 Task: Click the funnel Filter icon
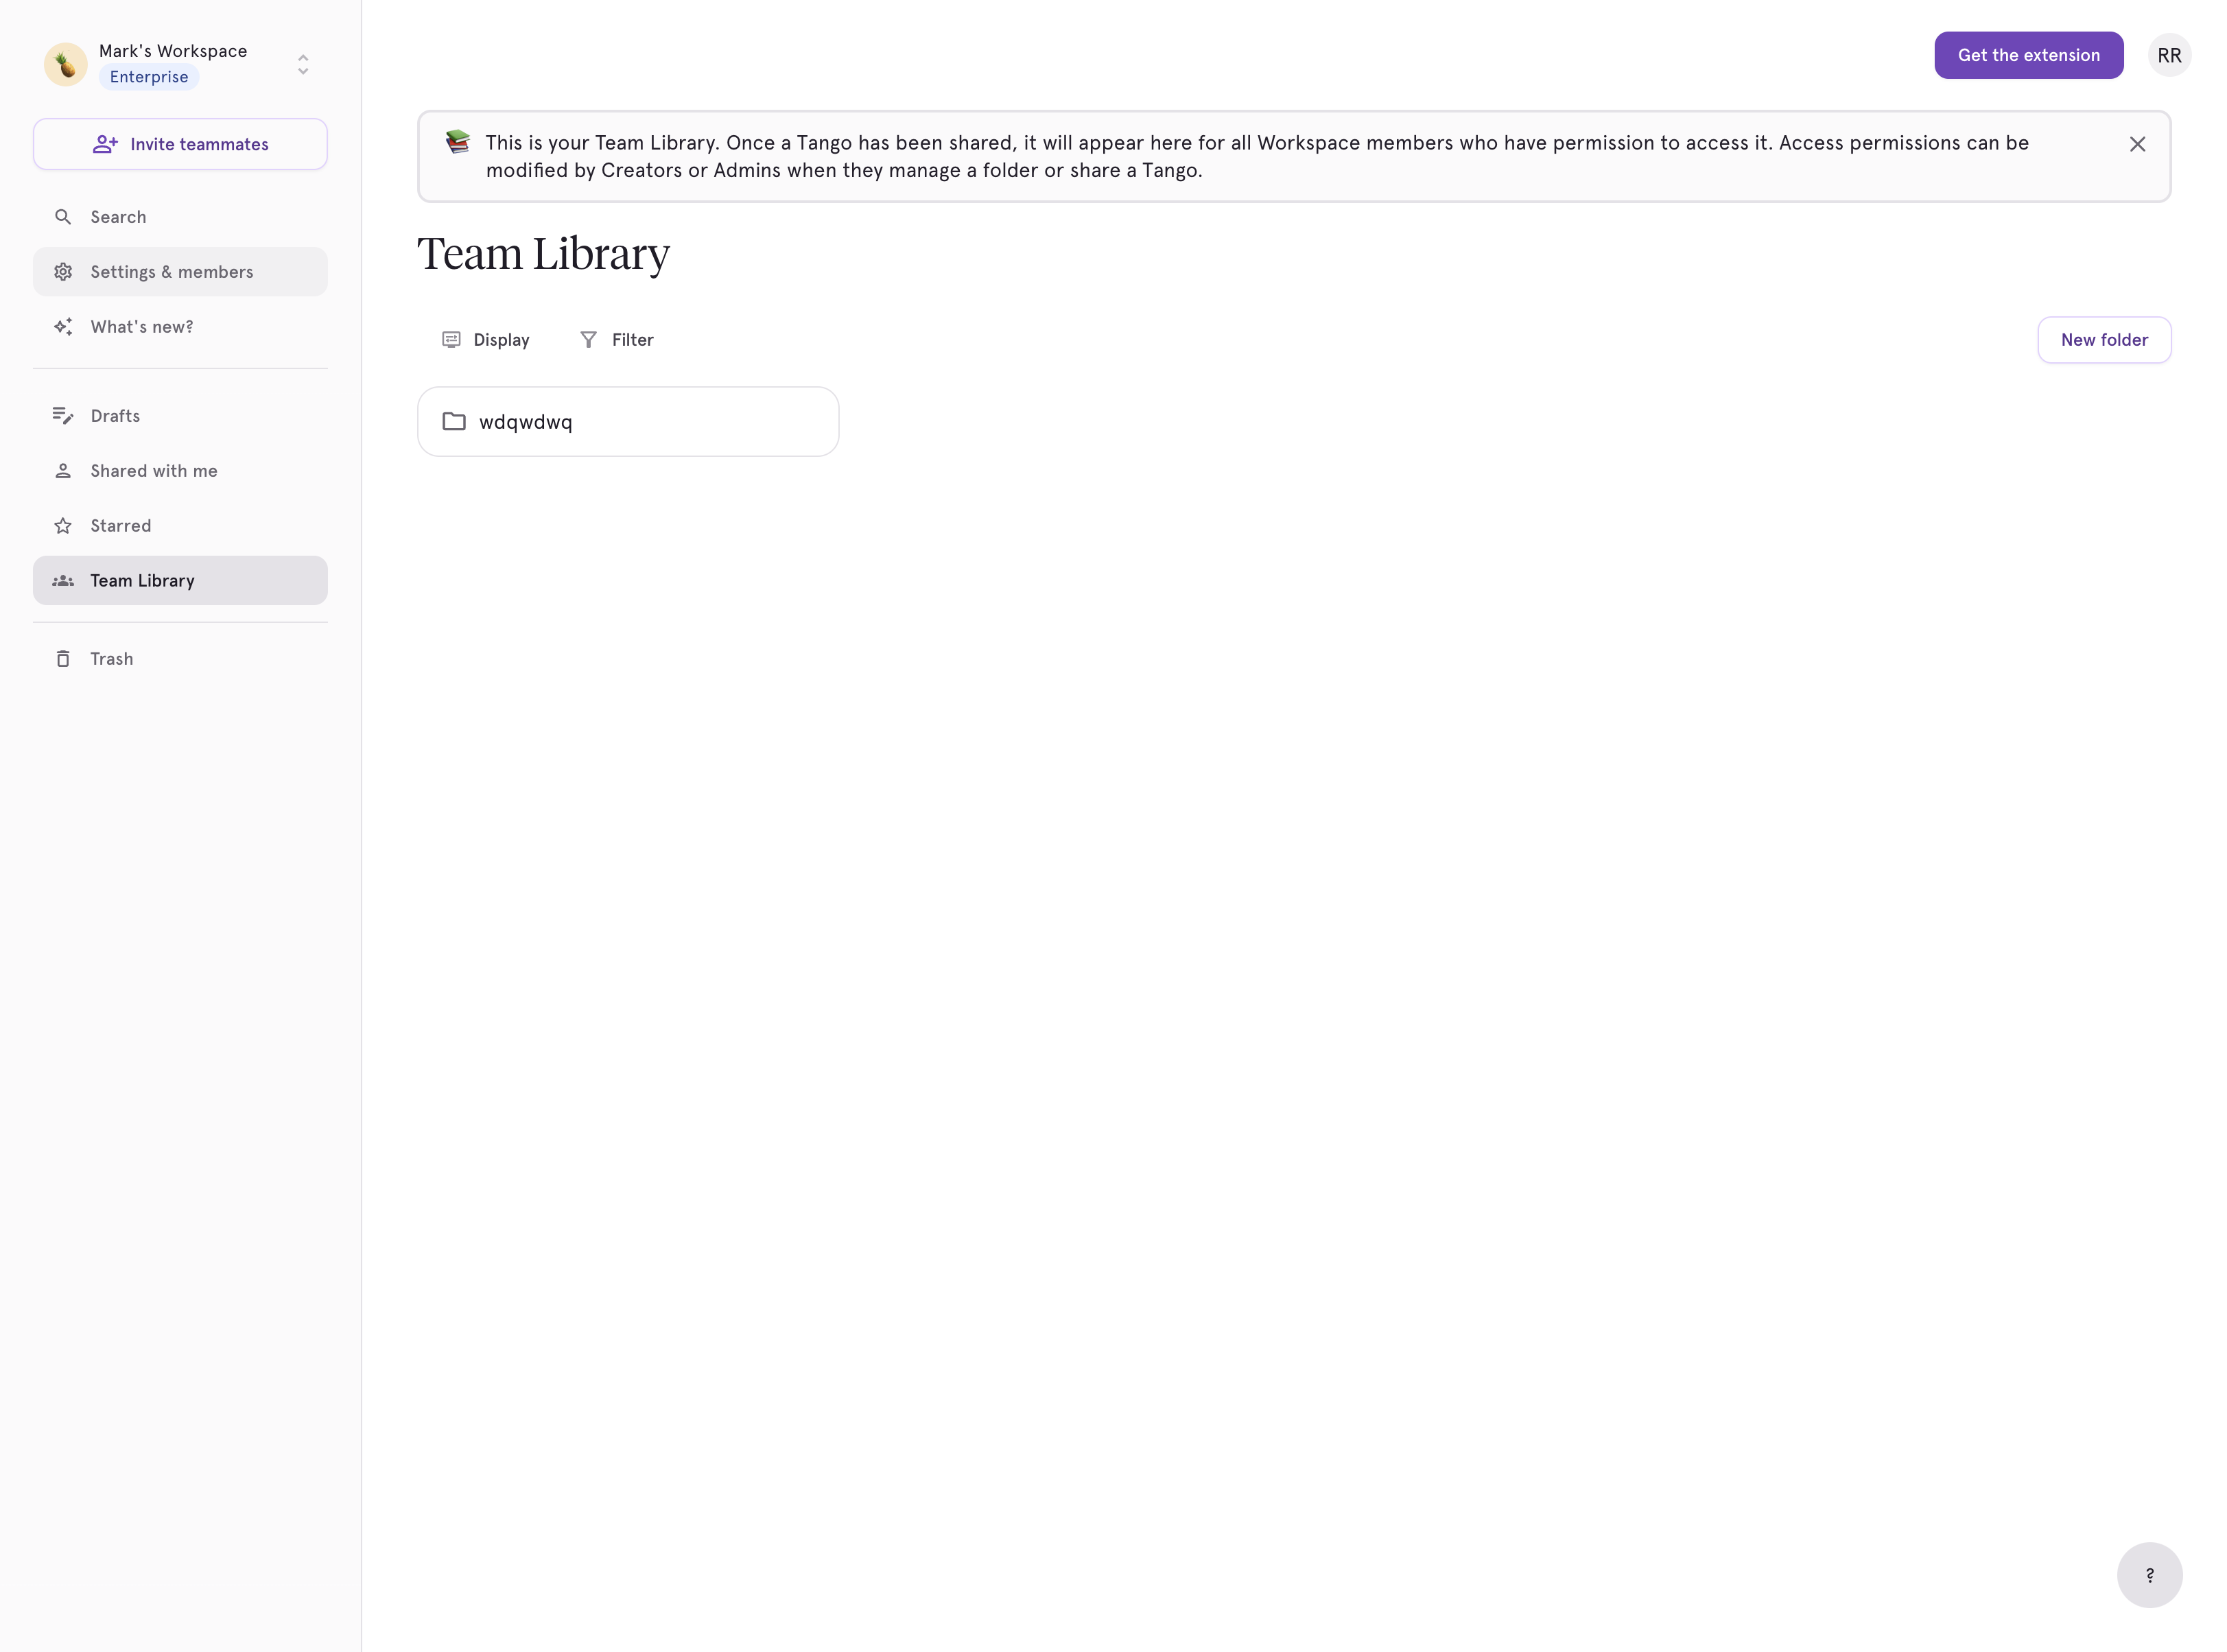coord(589,340)
